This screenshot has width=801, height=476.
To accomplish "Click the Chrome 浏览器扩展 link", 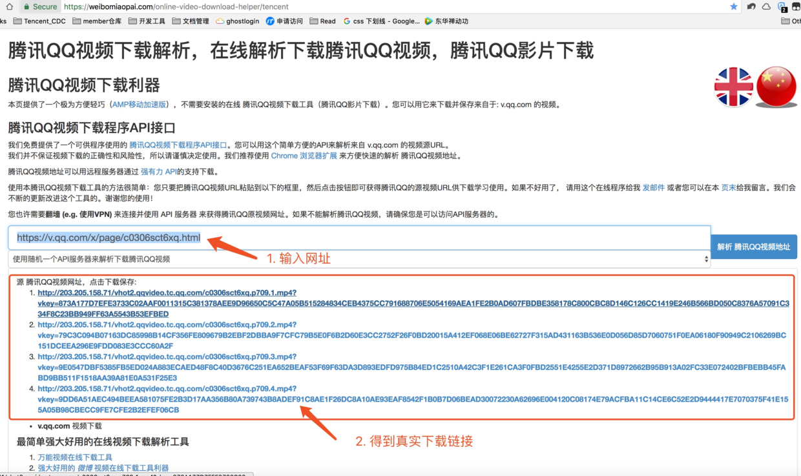I will (x=304, y=156).
